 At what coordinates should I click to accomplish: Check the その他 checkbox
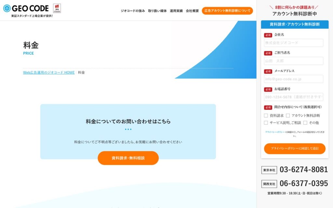(305, 123)
